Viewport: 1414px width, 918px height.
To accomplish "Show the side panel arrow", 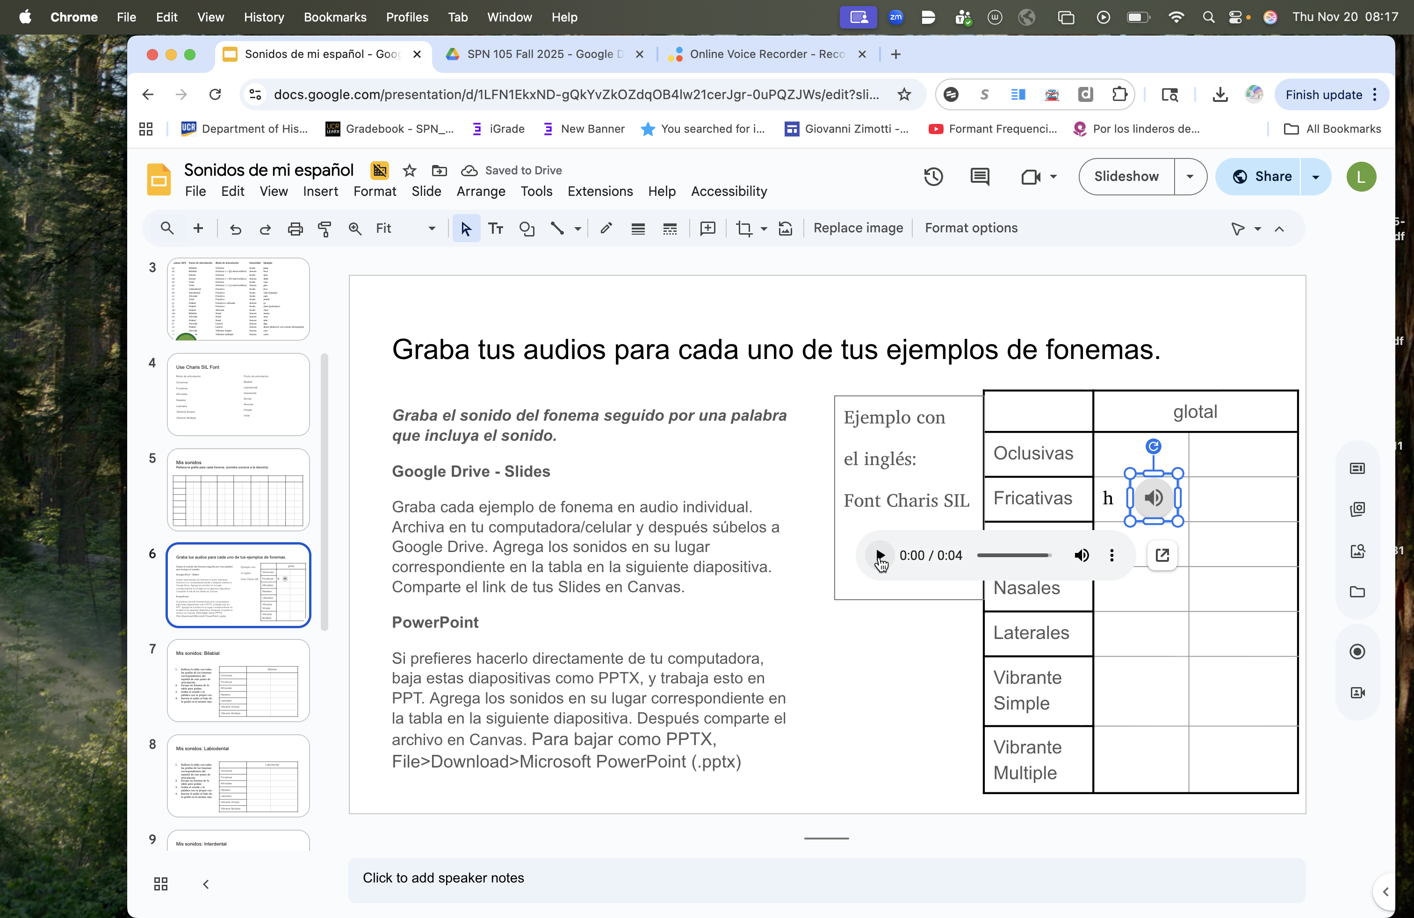I will coord(1385,892).
